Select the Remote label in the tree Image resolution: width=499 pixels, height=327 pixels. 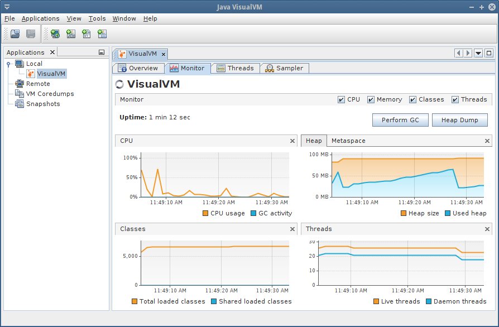[38, 84]
